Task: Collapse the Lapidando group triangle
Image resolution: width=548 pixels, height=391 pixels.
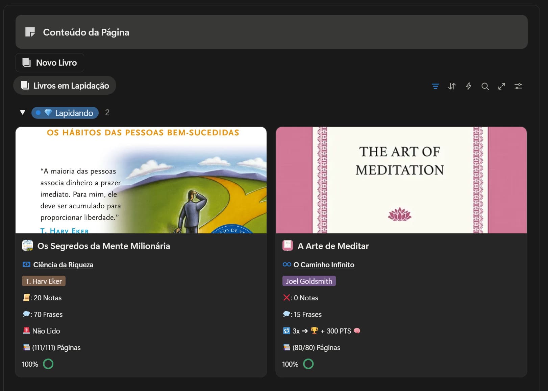Action: [x=23, y=113]
